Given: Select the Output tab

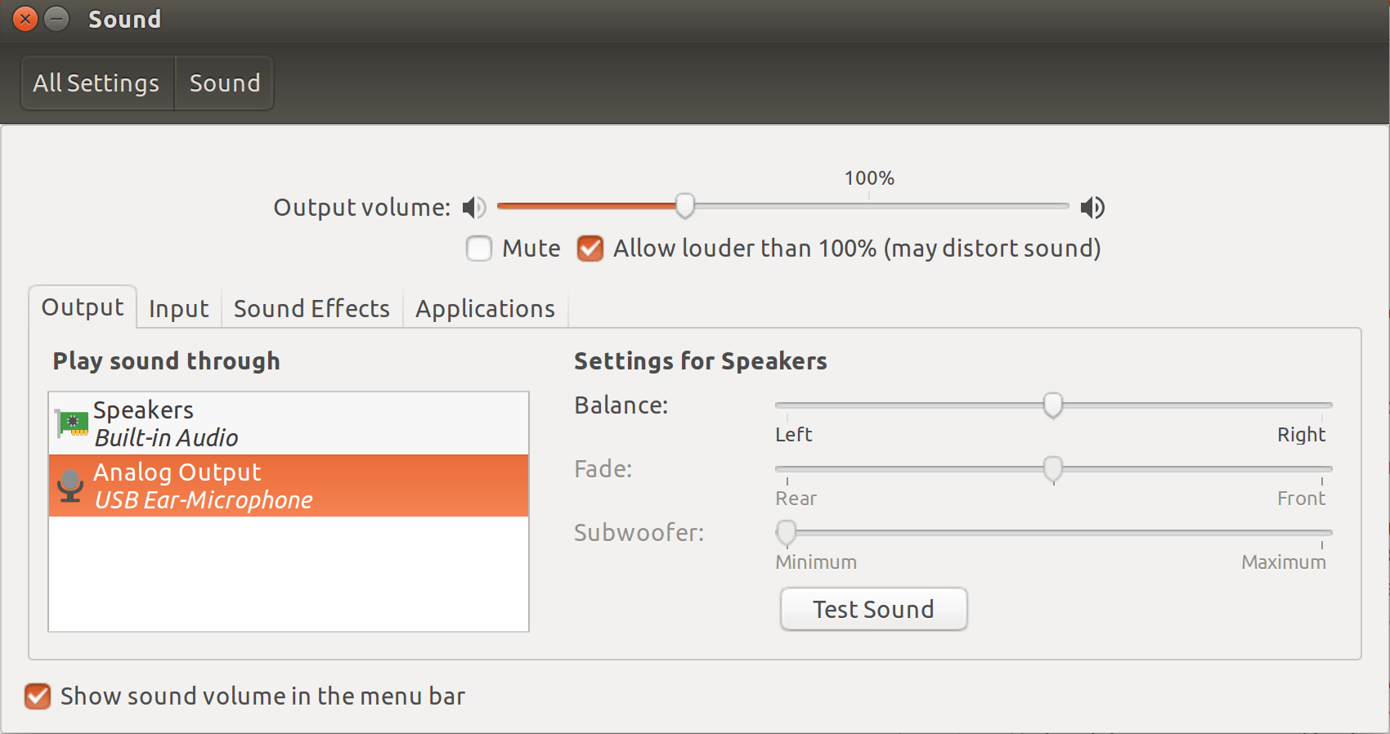Looking at the screenshot, I should click(83, 307).
